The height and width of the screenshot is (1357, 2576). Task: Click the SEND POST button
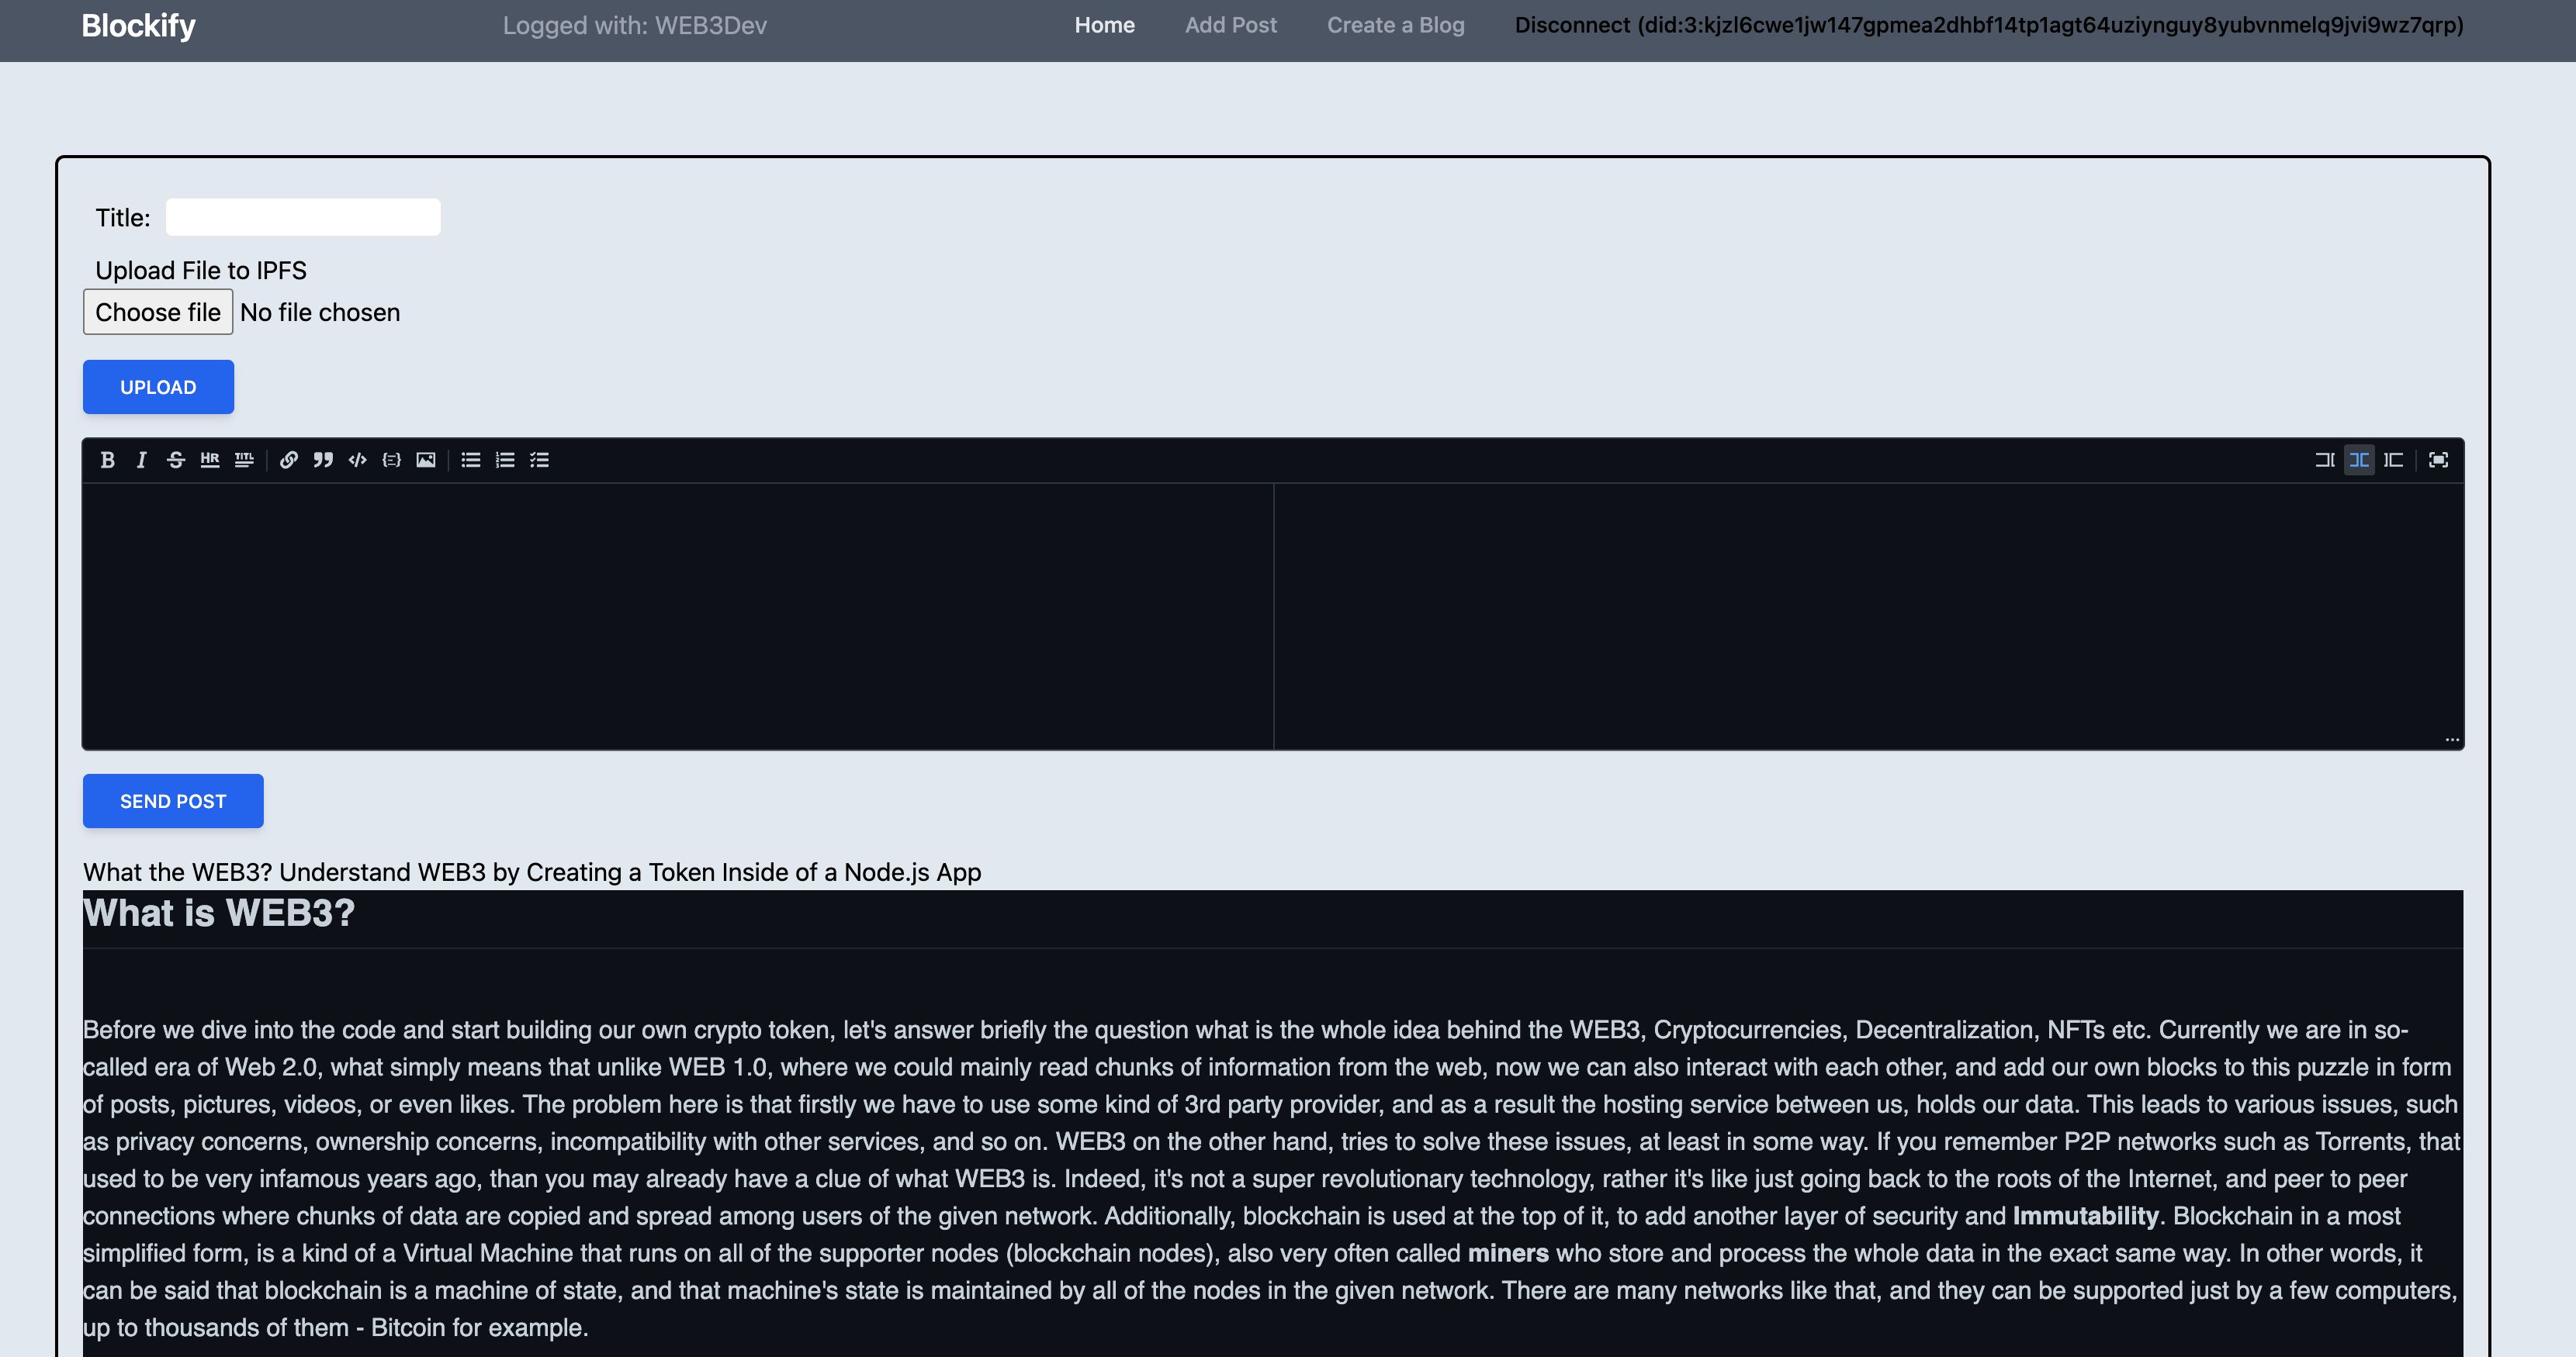[x=174, y=800]
